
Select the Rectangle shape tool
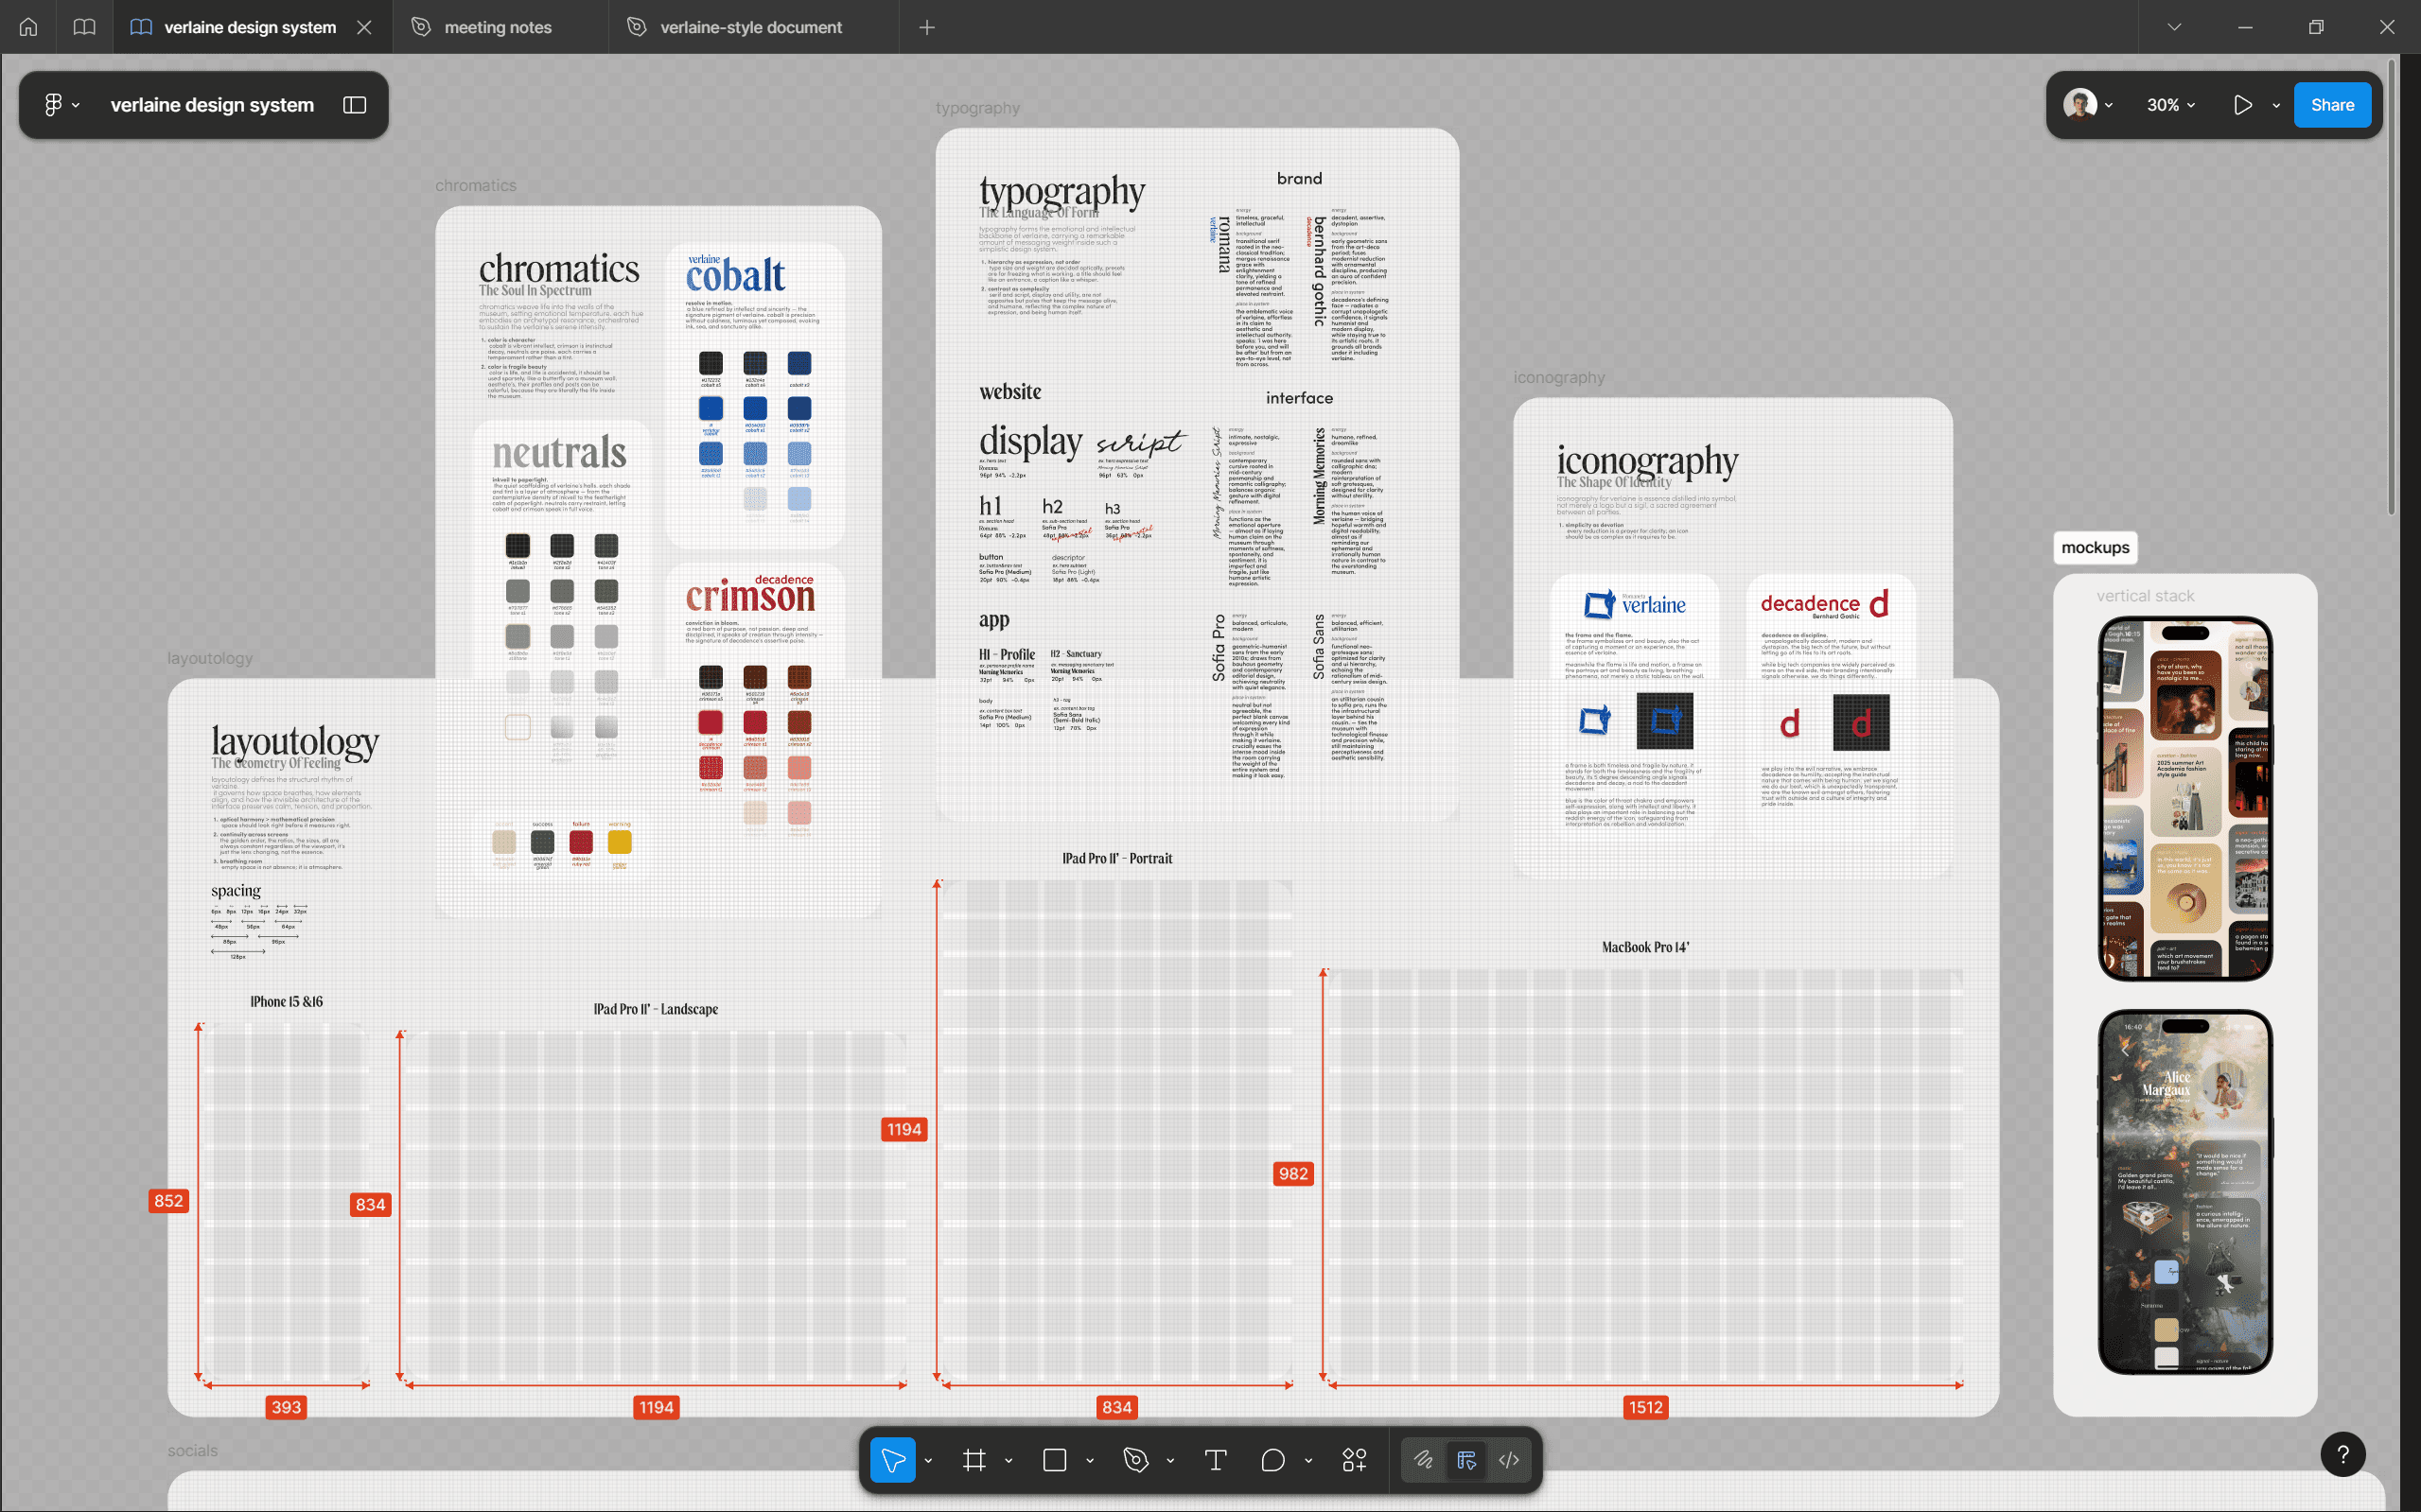(x=1055, y=1460)
